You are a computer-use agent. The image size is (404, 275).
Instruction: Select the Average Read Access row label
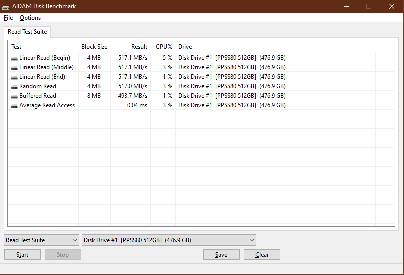pyautogui.click(x=47, y=105)
